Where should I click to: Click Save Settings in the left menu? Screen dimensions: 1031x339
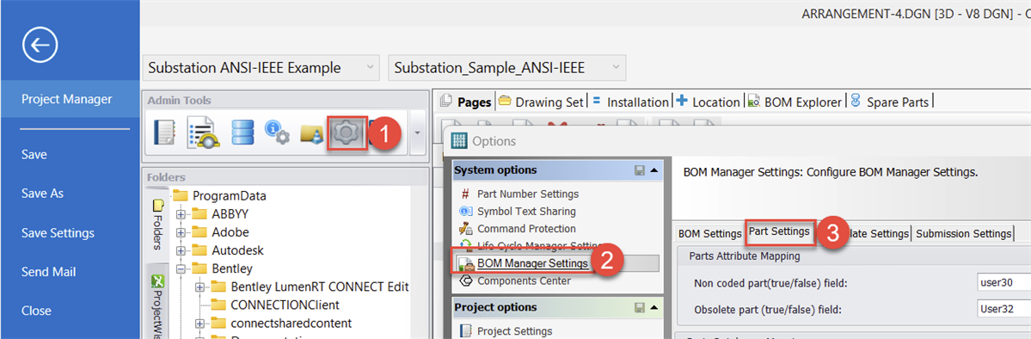coord(58,233)
